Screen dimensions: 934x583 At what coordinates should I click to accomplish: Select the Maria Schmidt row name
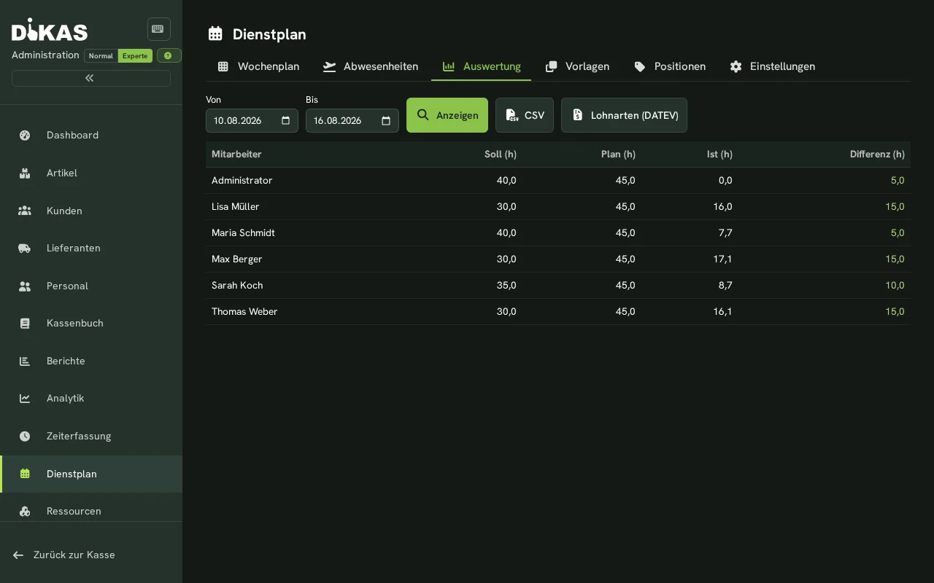click(x=243, y=232)
